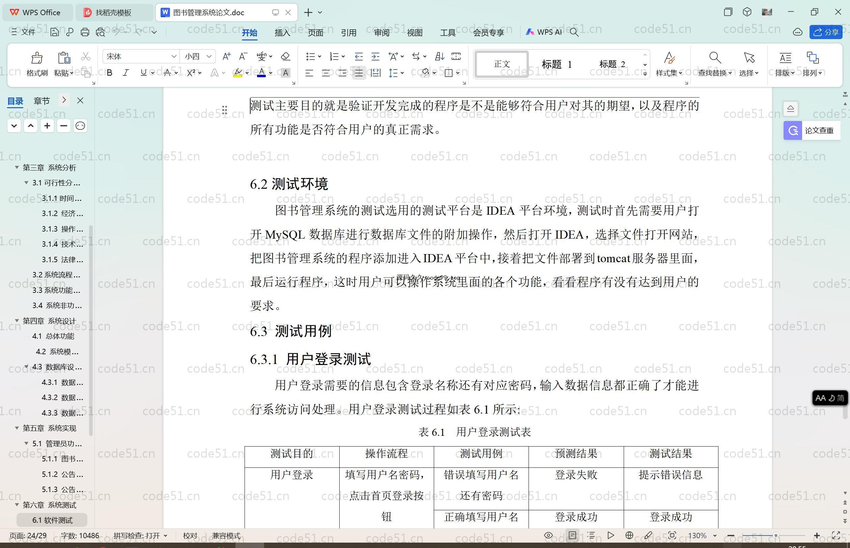Click the 论文查重 plagiarism check button
Screen dimensions: 850x548
point(812,130)
